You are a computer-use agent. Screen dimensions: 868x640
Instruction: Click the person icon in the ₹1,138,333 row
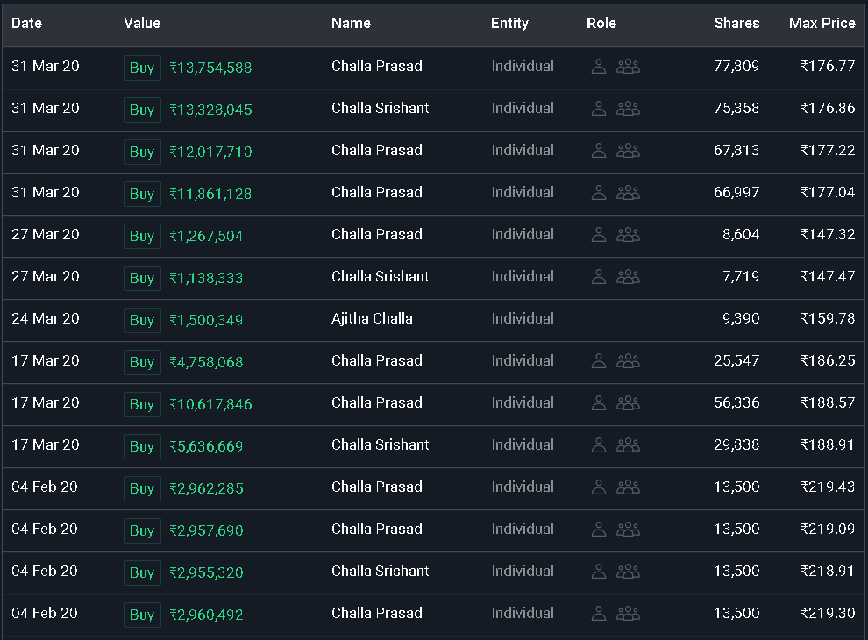[599, 277]
